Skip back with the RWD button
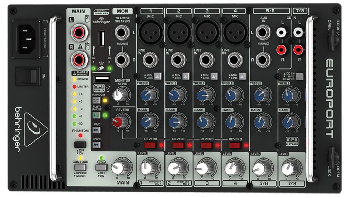This screenshot has width=347, height=197. 96,145
